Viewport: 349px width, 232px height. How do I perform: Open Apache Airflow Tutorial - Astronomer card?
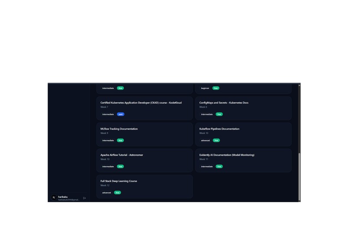point(145,161)
